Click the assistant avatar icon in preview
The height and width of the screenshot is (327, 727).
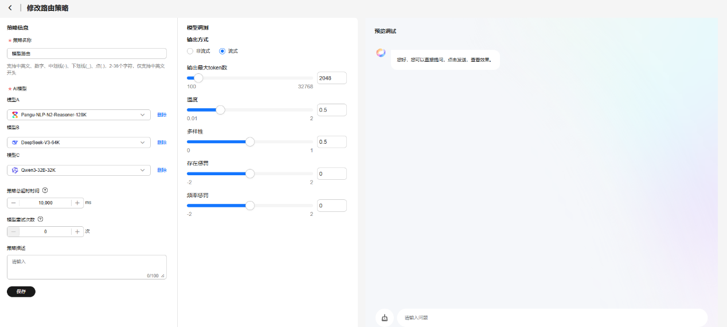[x=381, y=53]
